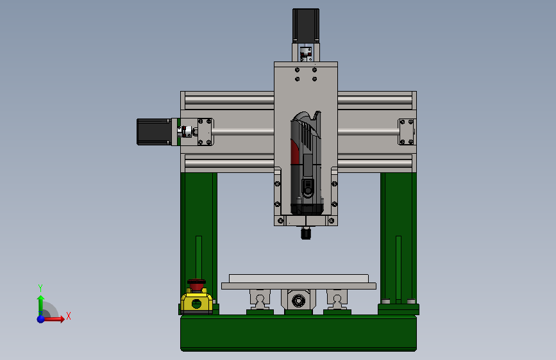Image resolution: width=556 pixels, height=360 pixels.
Task: Pick the right lead screw end support block
Action: [407, 132]
